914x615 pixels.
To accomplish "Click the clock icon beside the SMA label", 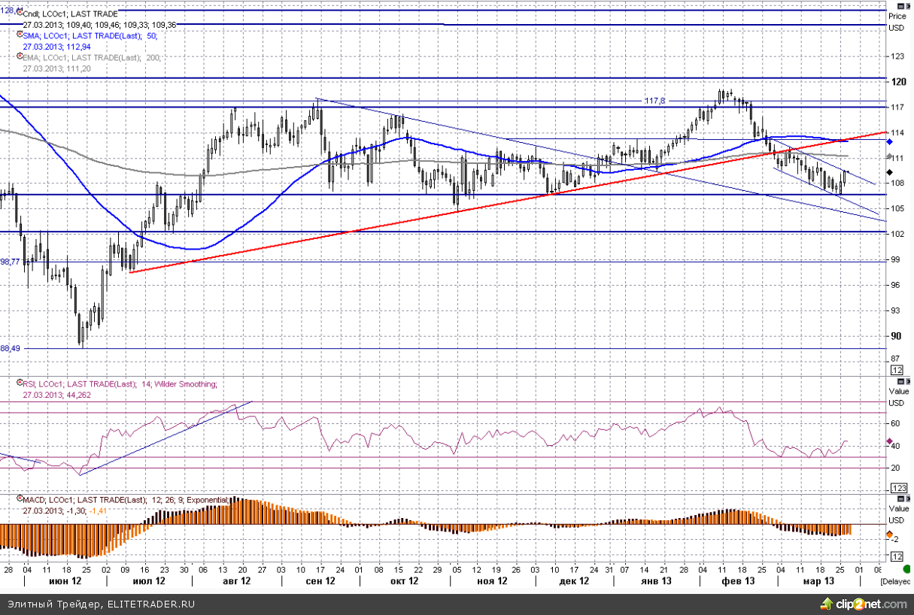I will (x=18, y=35).
